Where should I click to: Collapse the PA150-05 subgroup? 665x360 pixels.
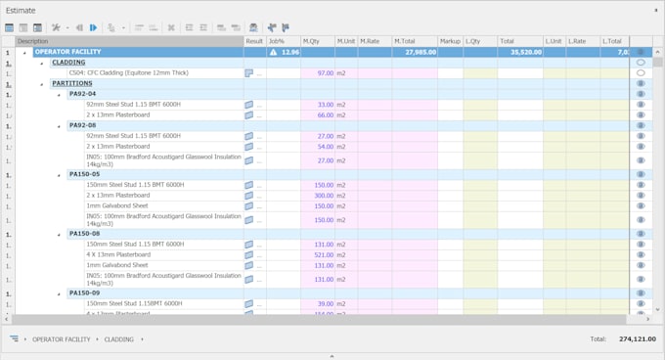point(59,175)
